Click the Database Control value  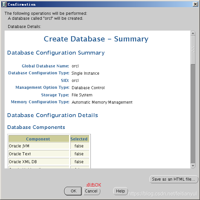tap(88, 88)
